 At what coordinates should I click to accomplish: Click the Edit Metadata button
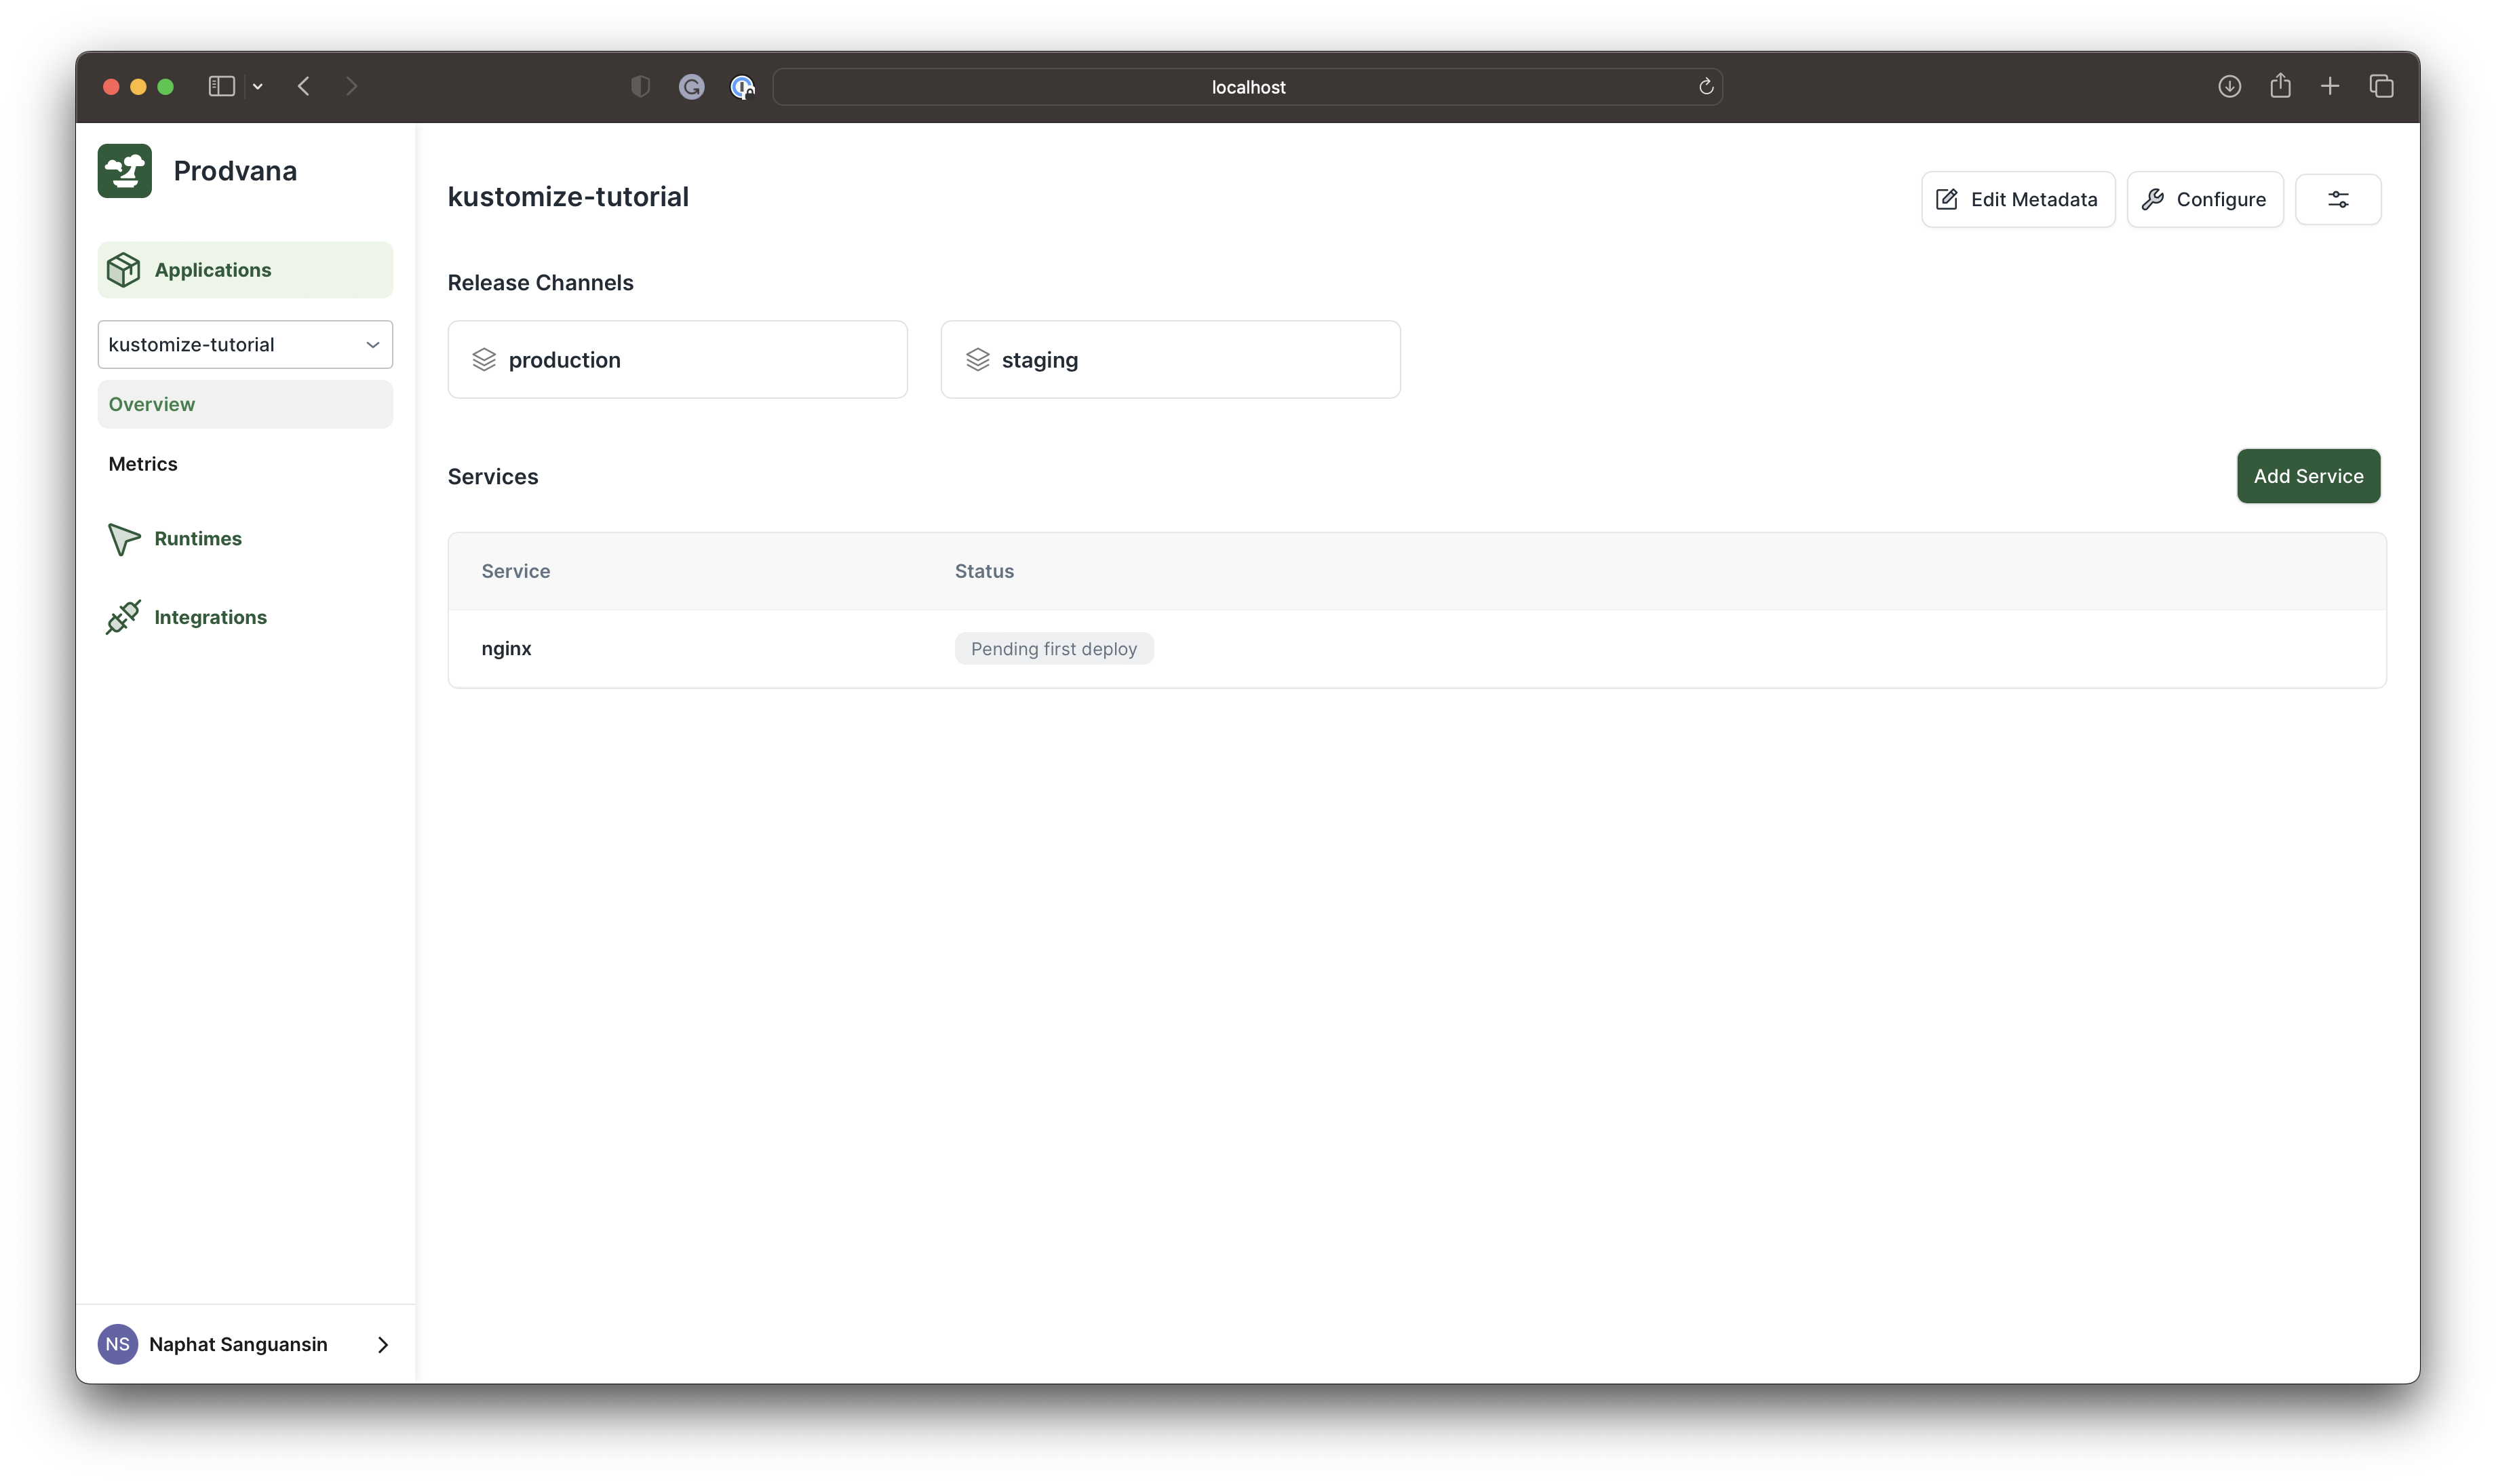[2017, 199]
